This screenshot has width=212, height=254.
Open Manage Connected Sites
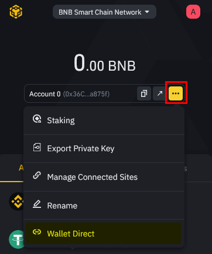104,177
